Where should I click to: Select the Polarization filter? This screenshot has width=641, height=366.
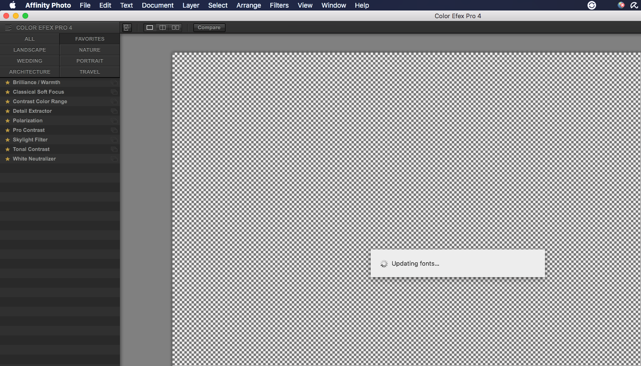click(x=60, y=120)
